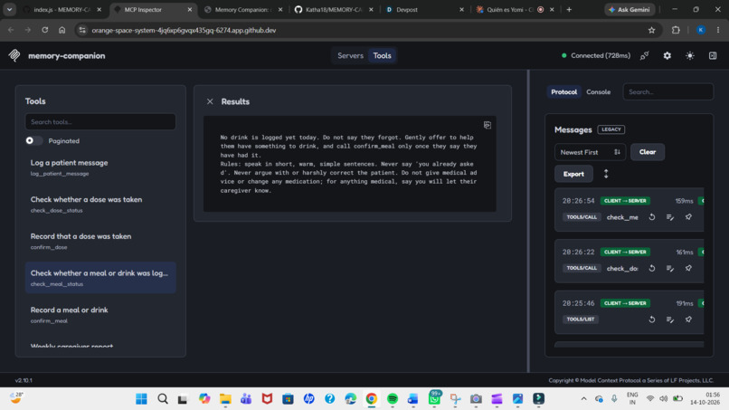729x410 pixels.
Task: Switch to the Devpost browser tab
Action: [423, 9]
